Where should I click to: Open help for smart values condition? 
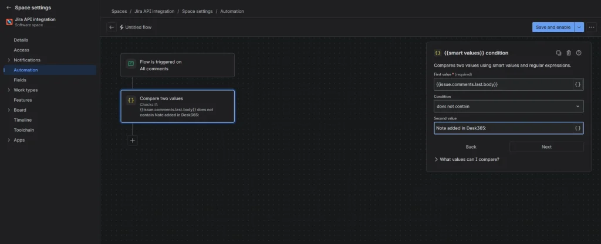coord(579,53)
